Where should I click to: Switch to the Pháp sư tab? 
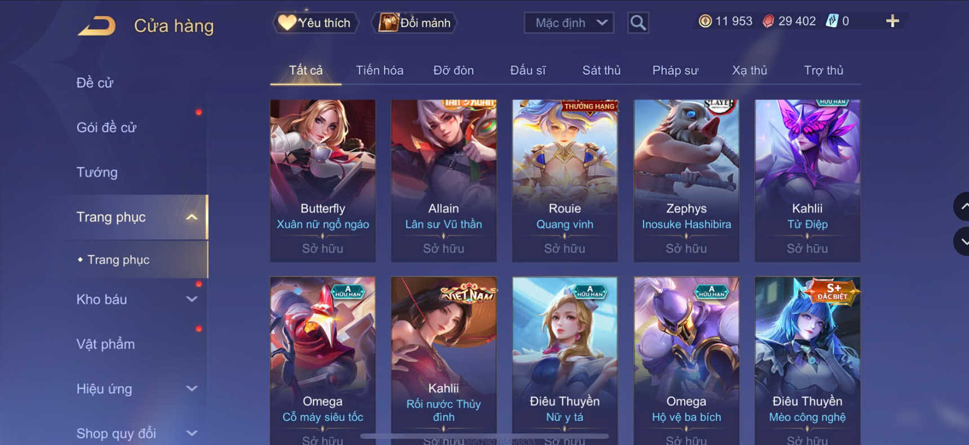tap(675, 70)
